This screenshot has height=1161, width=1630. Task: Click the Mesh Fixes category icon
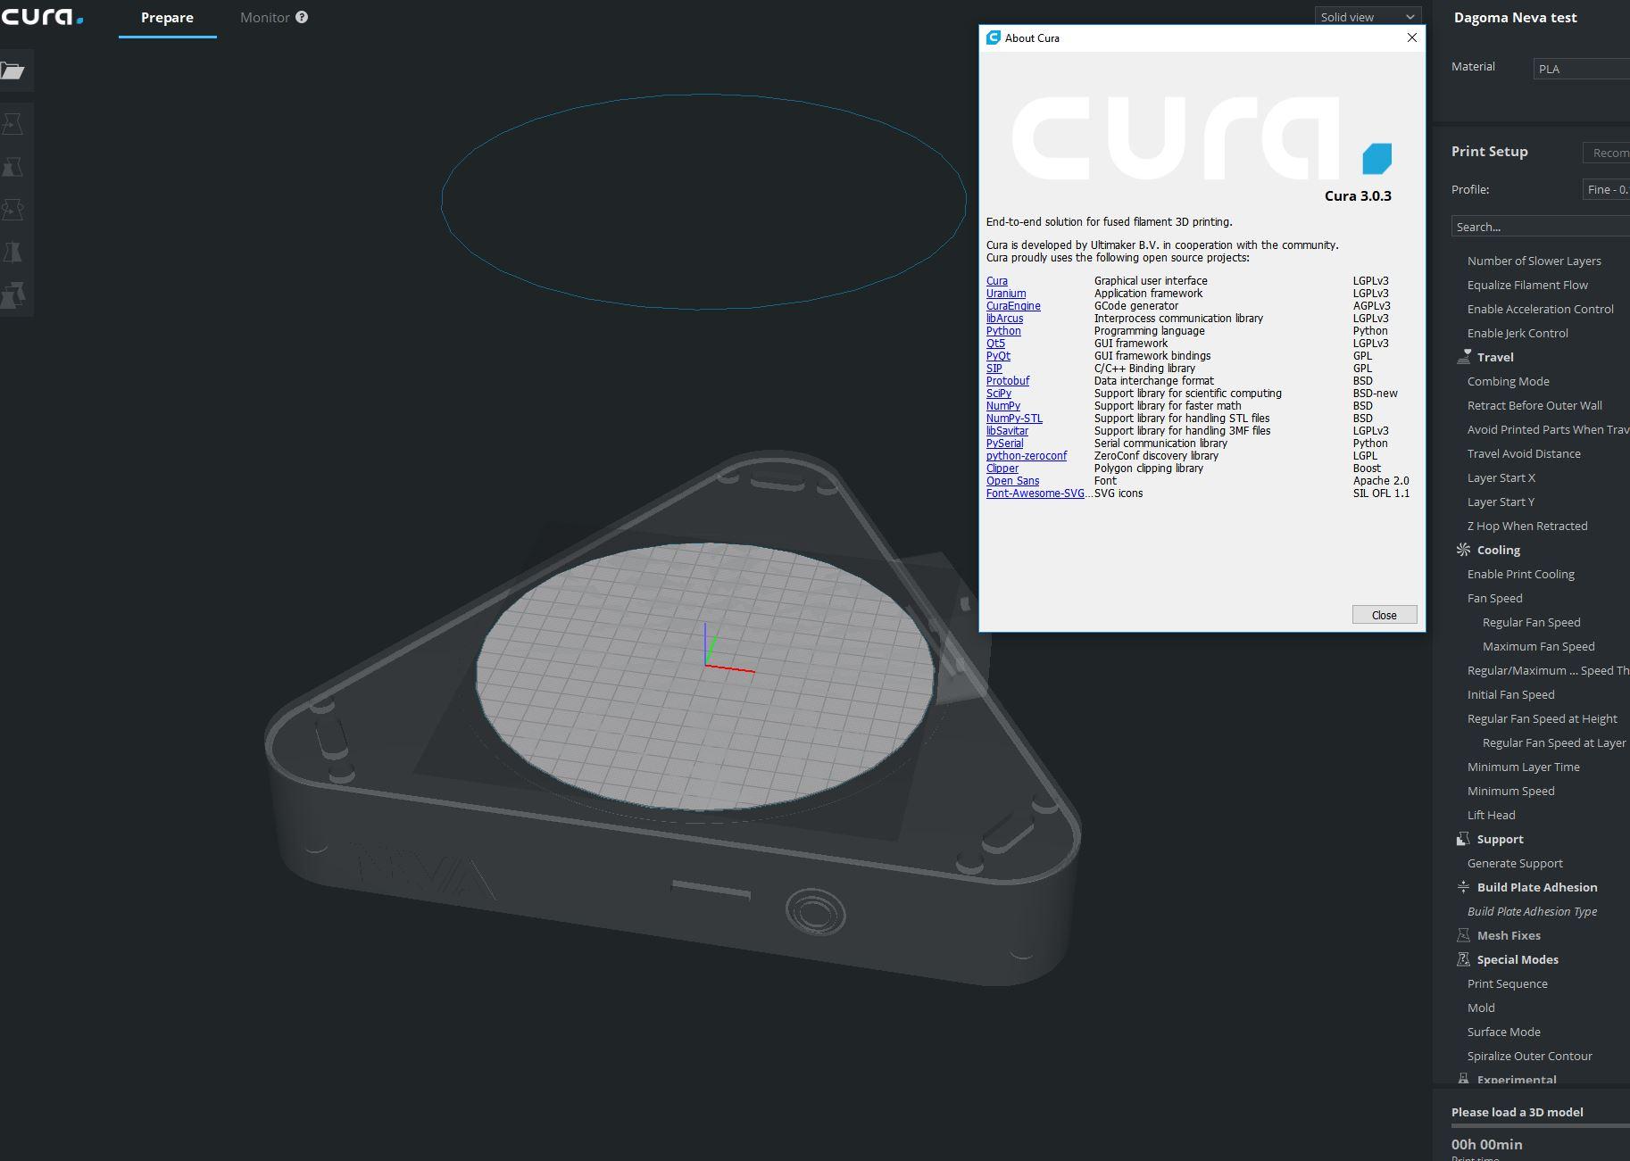(x=1463, y=935)
